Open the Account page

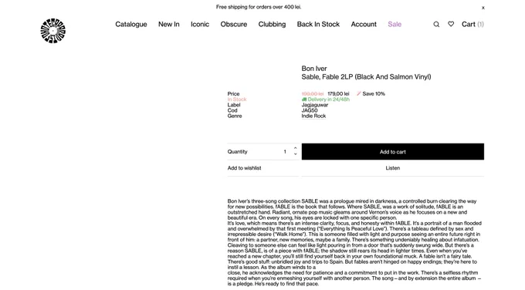coord(364,24)
